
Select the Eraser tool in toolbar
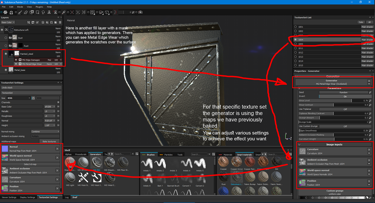pyautogui.click(x=25, y=12)
